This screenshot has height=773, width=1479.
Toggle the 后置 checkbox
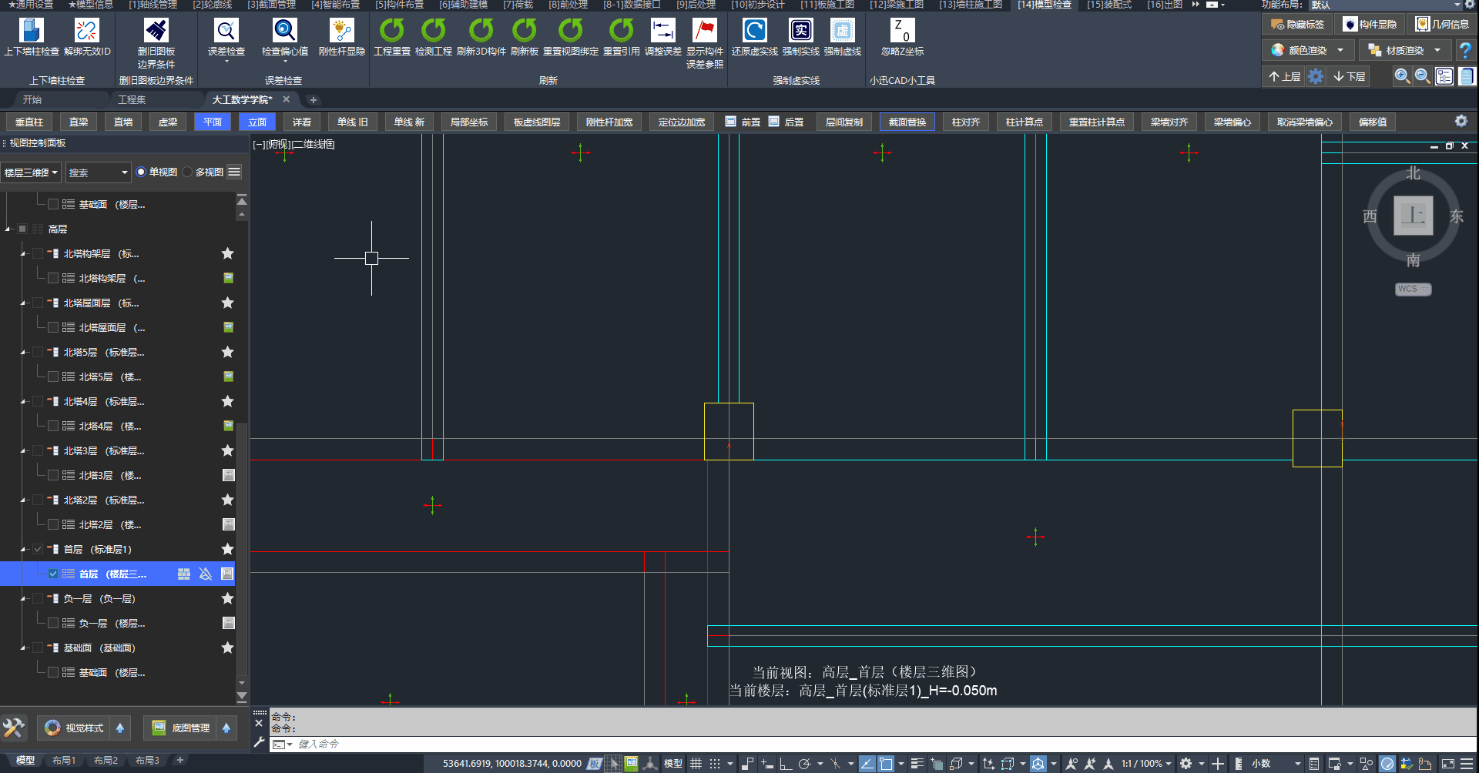coord(774,122)
